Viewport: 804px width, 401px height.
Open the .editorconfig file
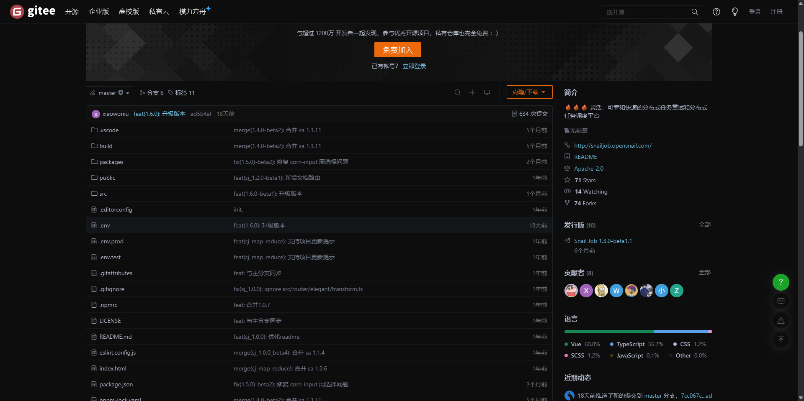(x=116, y=209)
